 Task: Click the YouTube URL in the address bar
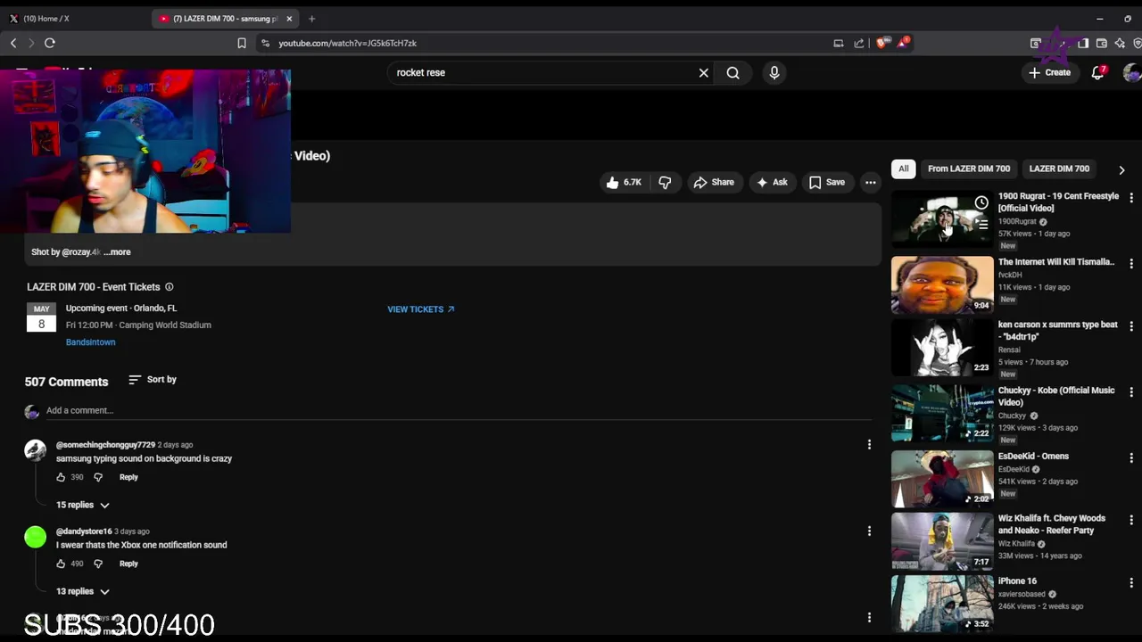[x=347, y=43]
